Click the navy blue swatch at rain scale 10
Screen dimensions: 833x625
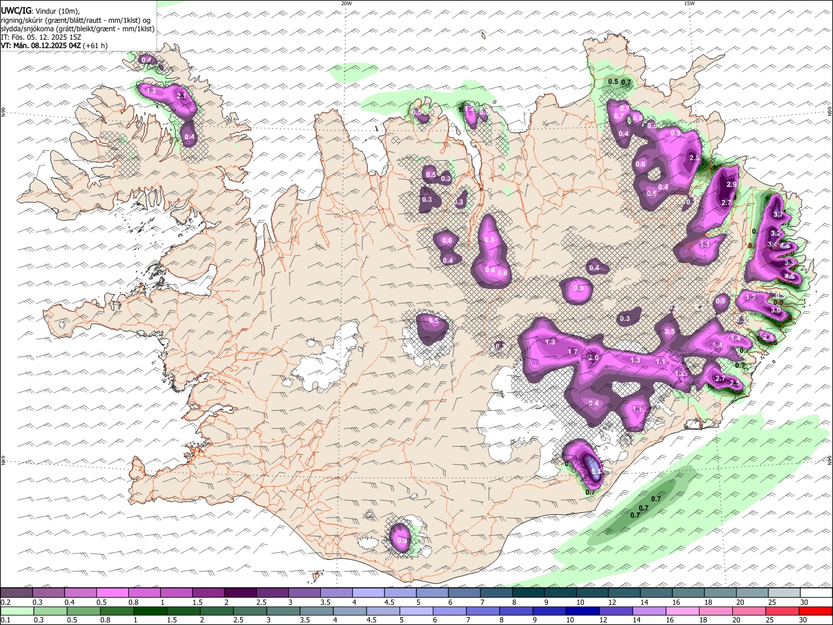tap(582, 611)
